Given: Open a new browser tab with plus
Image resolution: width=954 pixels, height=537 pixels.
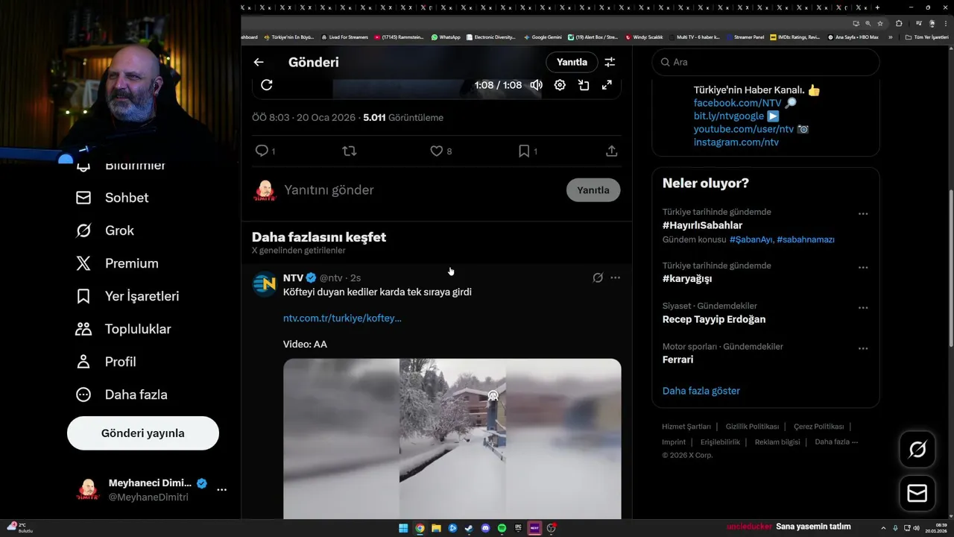Looking at the screenshot, I should (877, 7).
